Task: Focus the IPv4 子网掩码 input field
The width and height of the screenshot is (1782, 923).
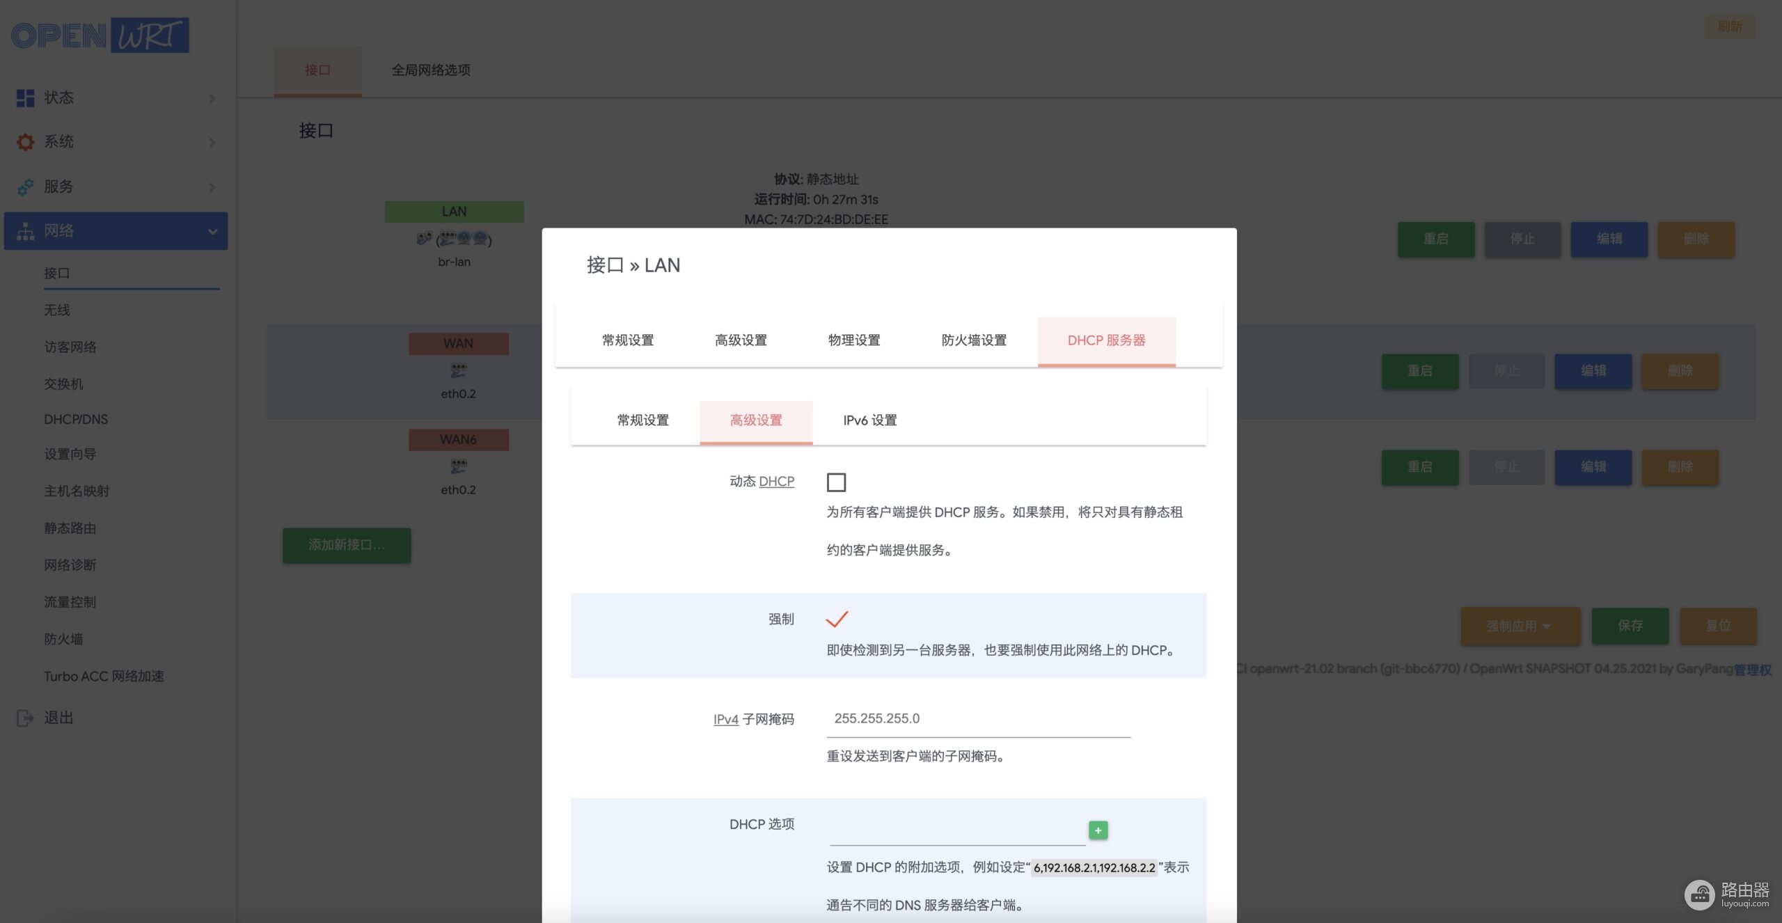Action: point(978,719)
